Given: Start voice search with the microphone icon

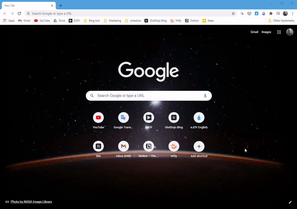Looking at the screenshot, I should click(x=205, y=96).
